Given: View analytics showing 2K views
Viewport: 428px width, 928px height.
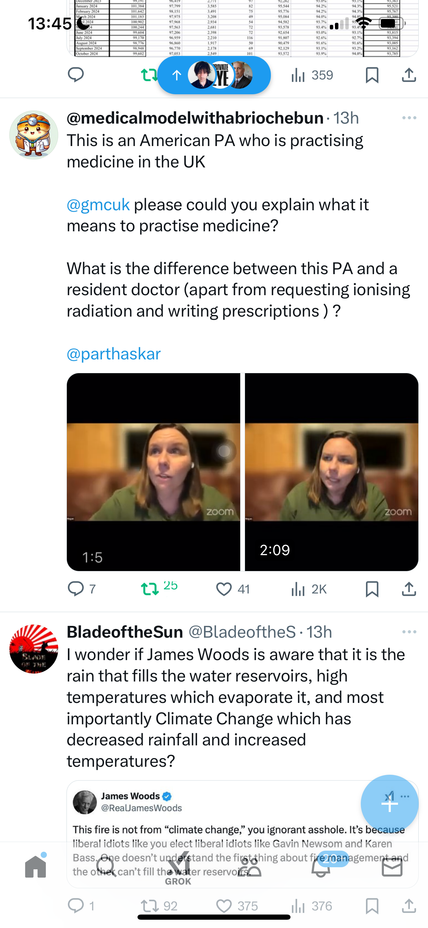Looking at the screenshot, I should pos(308,589).
